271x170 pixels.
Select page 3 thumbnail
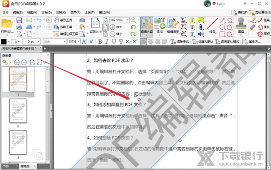click(x=18, y=143)
